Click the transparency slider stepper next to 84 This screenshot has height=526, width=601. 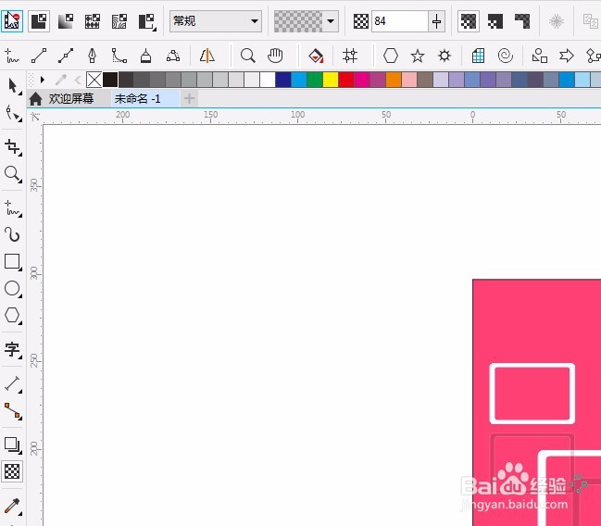coord(436,21)
